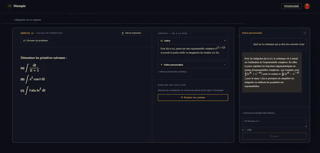This screenshot has height=153, width=320.
Task: Click hint text 'Pour (b) et (c), passe par'
Action: click(193, 50)
